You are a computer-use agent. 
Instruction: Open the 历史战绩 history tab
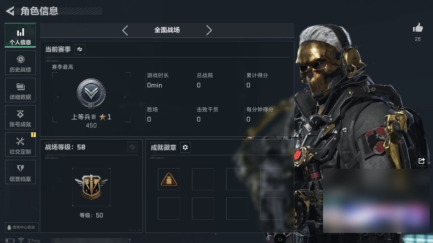pyautogui.click(x=20, y=63)
